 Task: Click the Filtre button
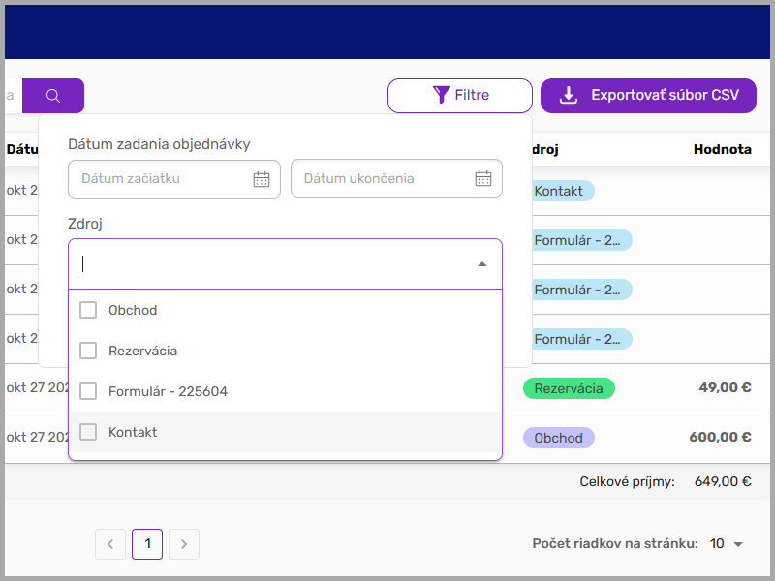coord(459,95)
